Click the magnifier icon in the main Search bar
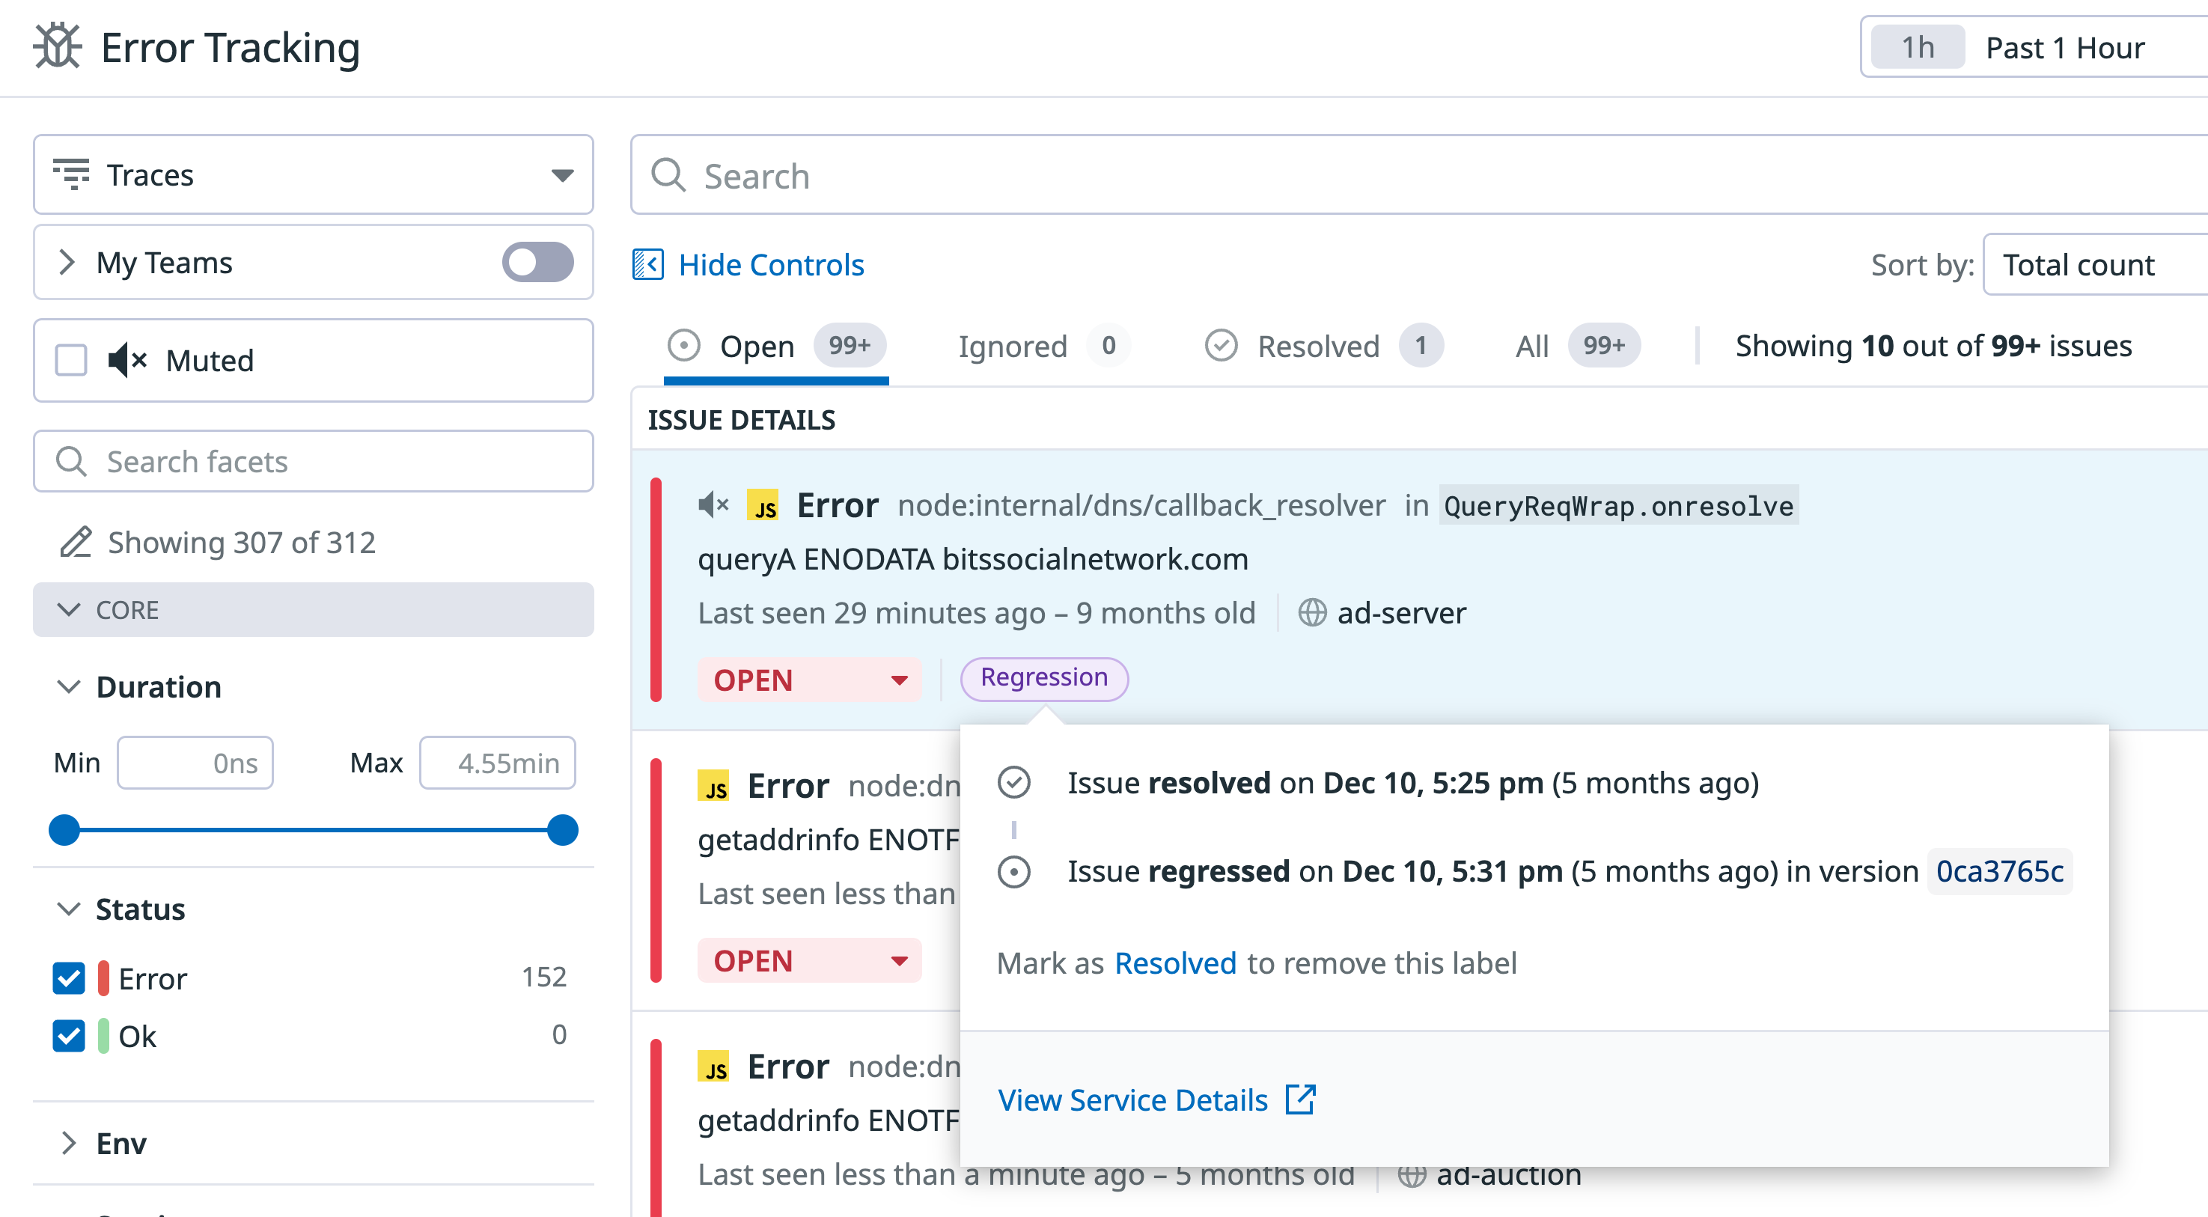Image resolution: width=2208 pixels, height=1217 pixels. click(668, 176)
